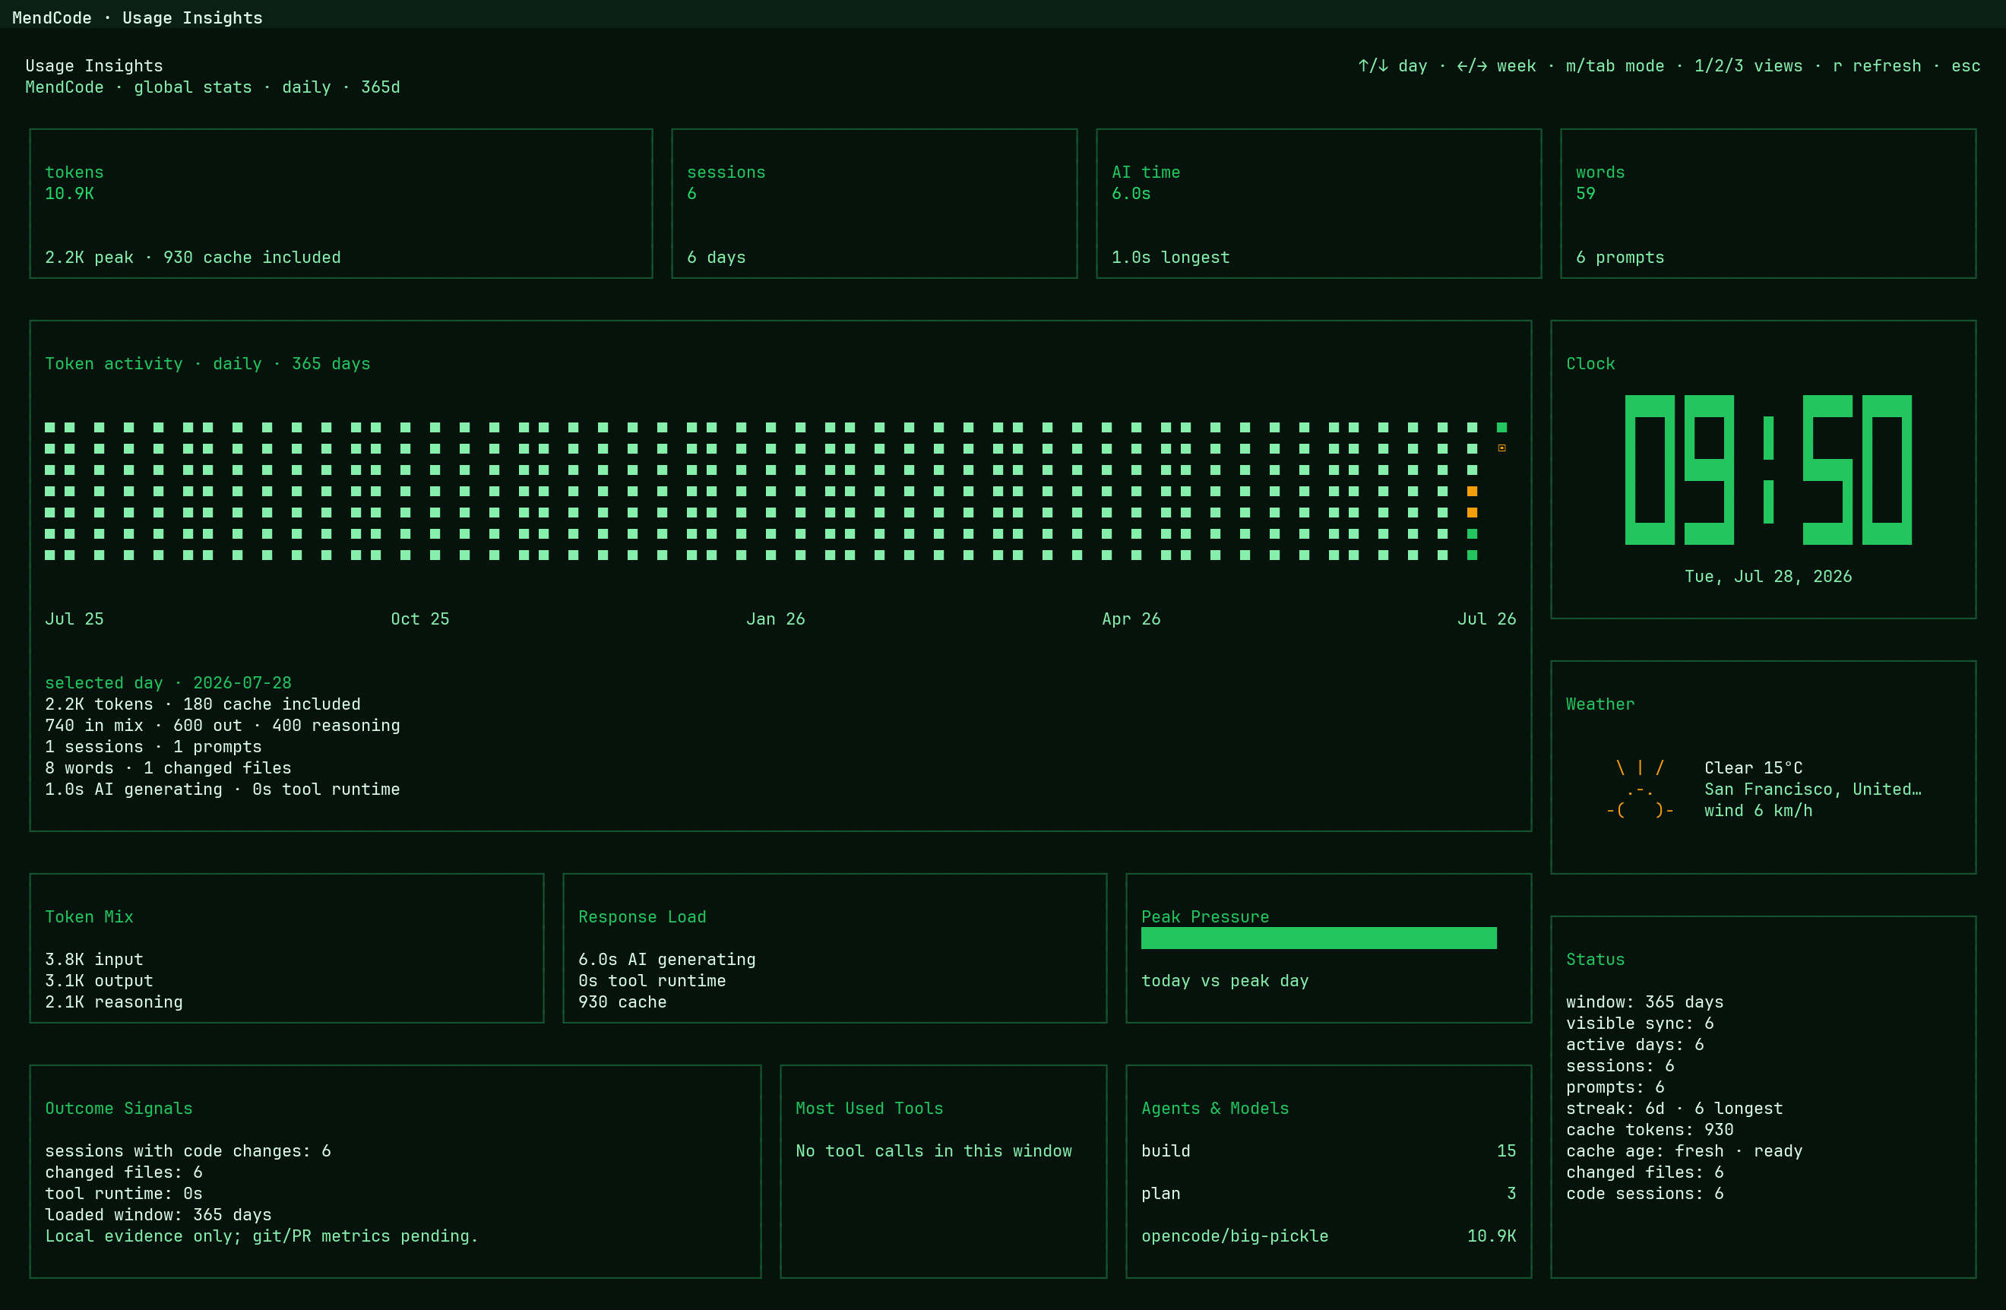This screenshot has height=1310, width=2006.
Task: Click 'Clear 15°C' in Weather panel
Action: pyautogui.click(x=1753, y=768)
